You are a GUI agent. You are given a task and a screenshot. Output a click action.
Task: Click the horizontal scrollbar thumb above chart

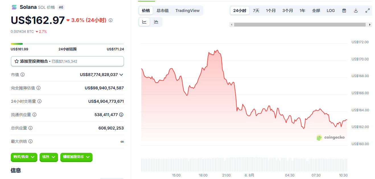(x=300, y=25)
